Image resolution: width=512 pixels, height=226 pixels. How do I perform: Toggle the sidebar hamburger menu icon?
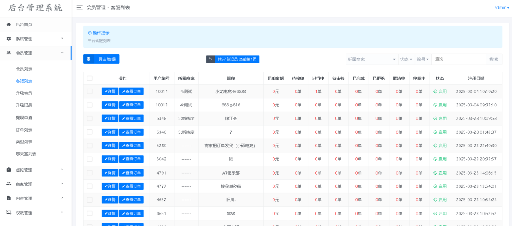(79, 8)
